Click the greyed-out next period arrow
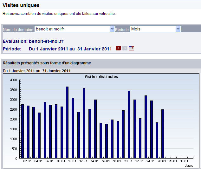 point(125,48)
